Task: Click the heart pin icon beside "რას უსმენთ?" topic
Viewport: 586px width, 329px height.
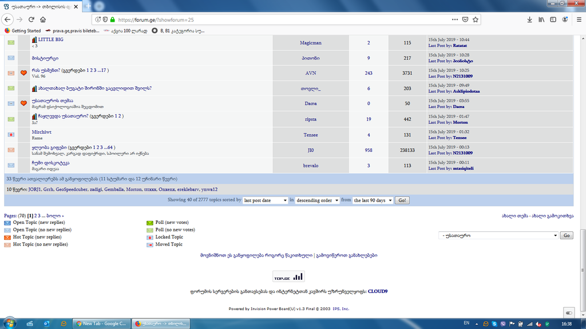Action: pyautogui.click(x=23, y=73)
